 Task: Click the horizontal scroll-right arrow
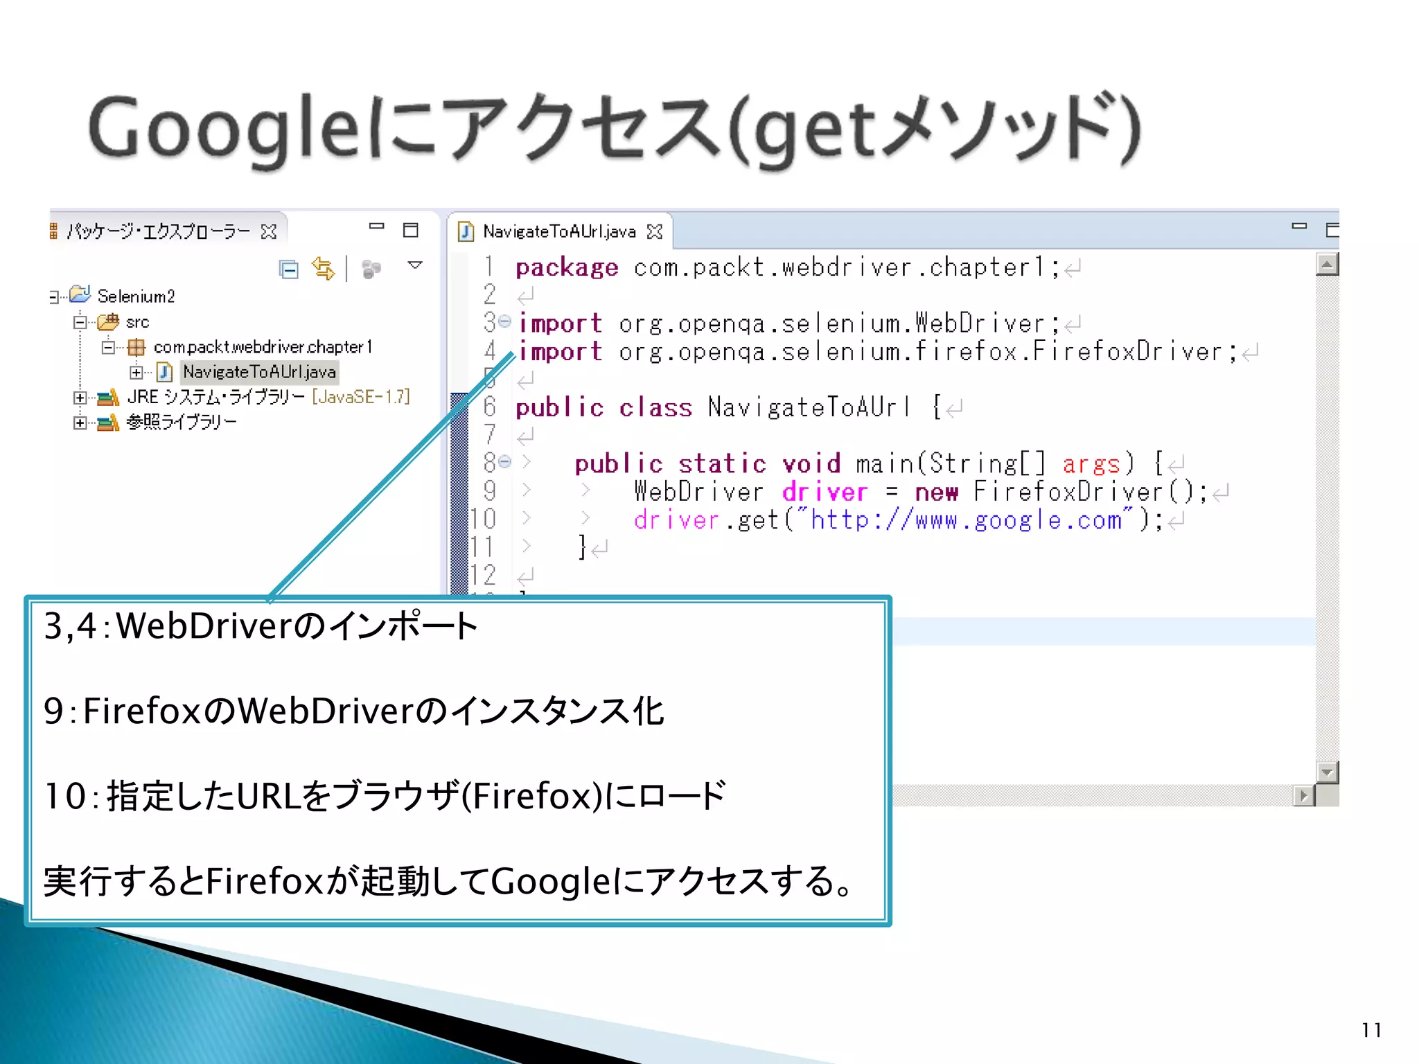coord(1304,796)
